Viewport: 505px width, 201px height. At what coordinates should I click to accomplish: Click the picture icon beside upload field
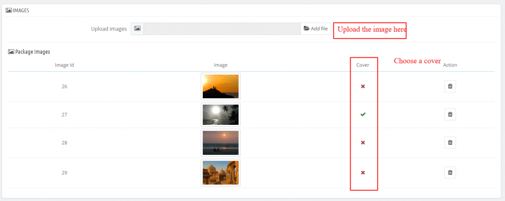pyautogui.click(x=137, y=29)
